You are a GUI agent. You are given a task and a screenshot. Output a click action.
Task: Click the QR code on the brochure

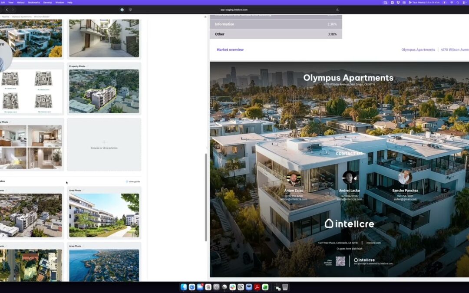(340, 261)
